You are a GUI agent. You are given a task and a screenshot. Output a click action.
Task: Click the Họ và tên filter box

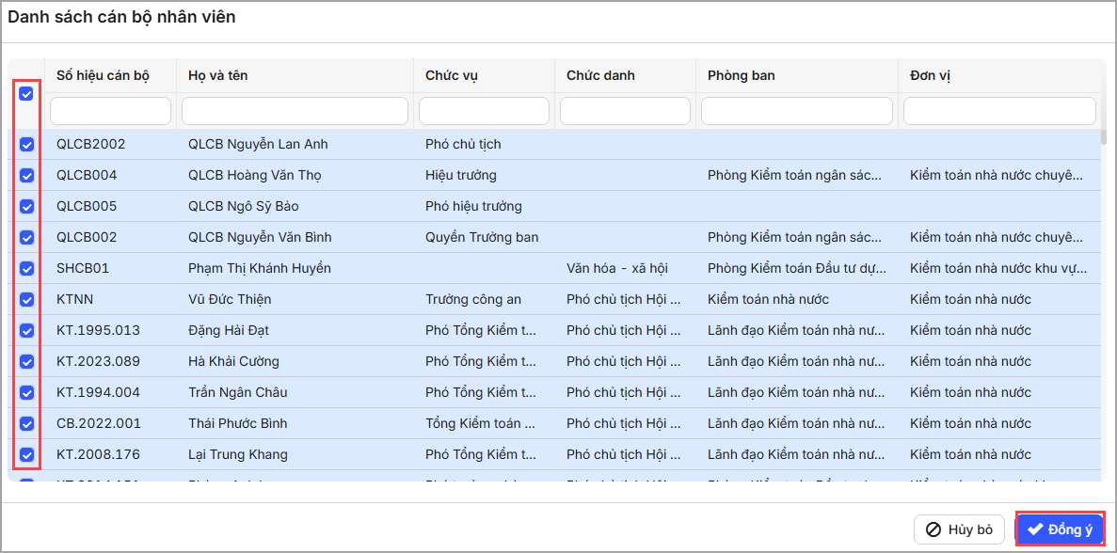point(295,111)
